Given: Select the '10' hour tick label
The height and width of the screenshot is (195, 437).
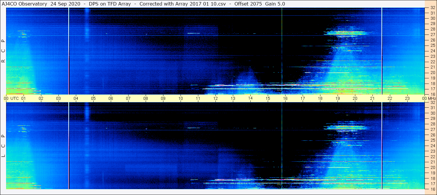Looking at the screenshot, I should tap(181, 98).
